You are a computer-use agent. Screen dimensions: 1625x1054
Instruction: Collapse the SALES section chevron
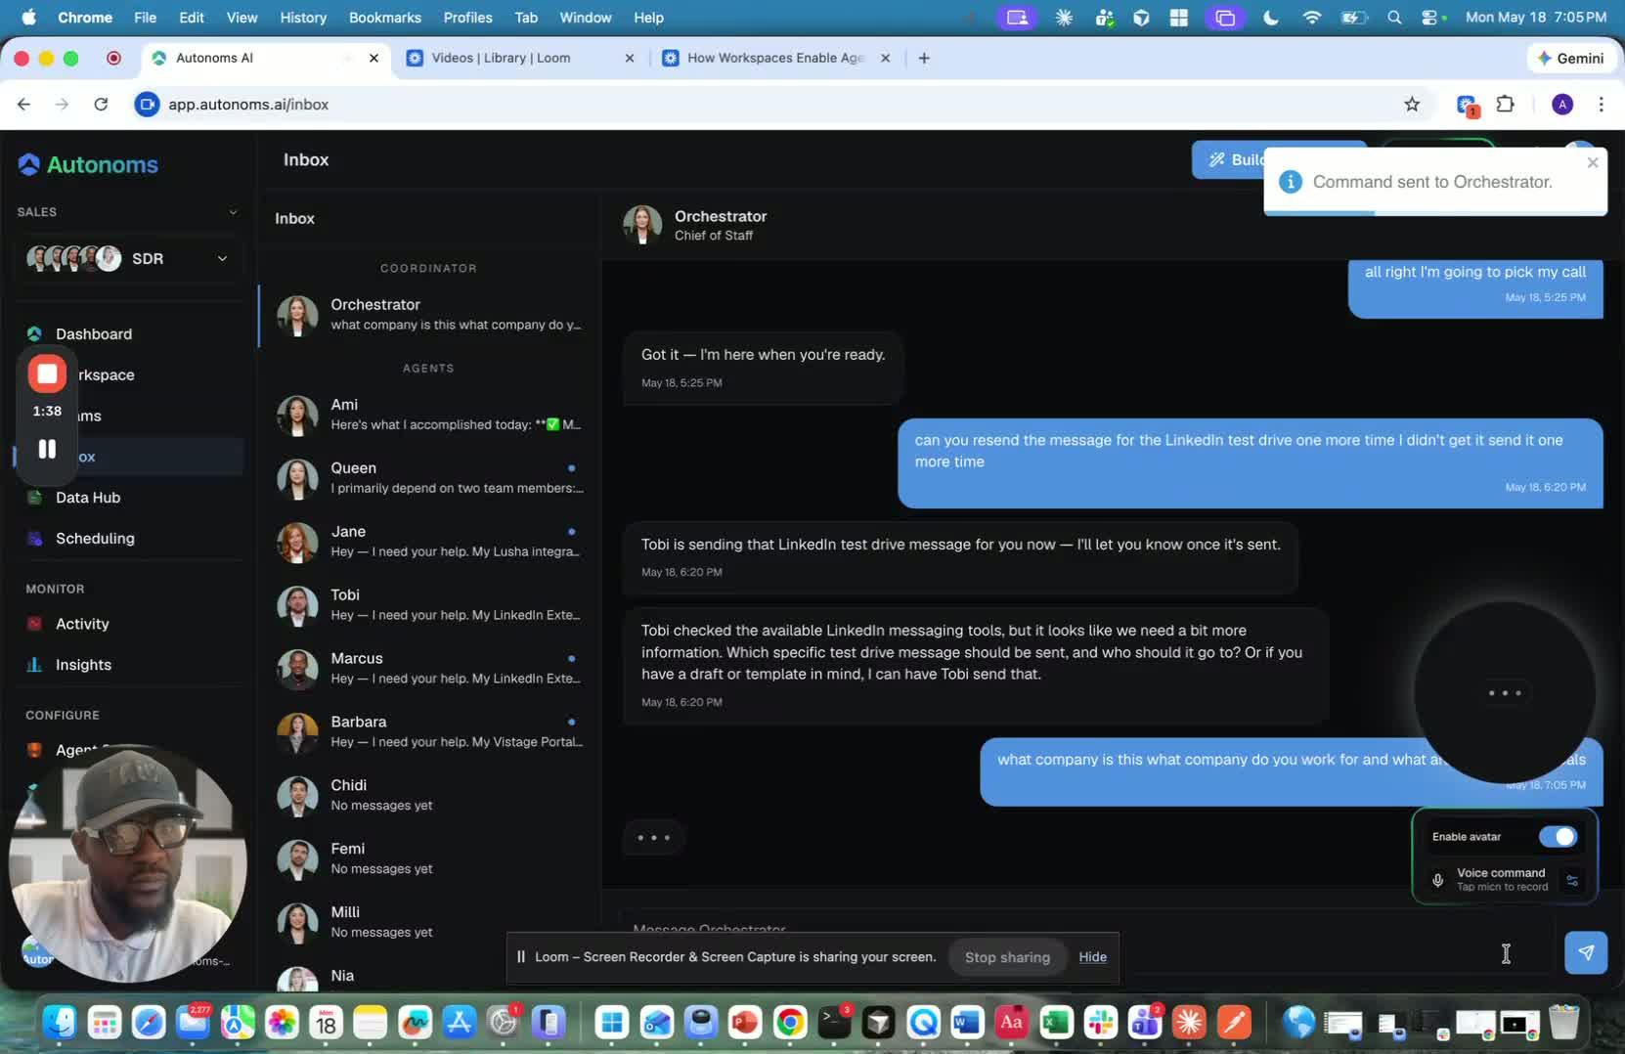coord(233,212)
